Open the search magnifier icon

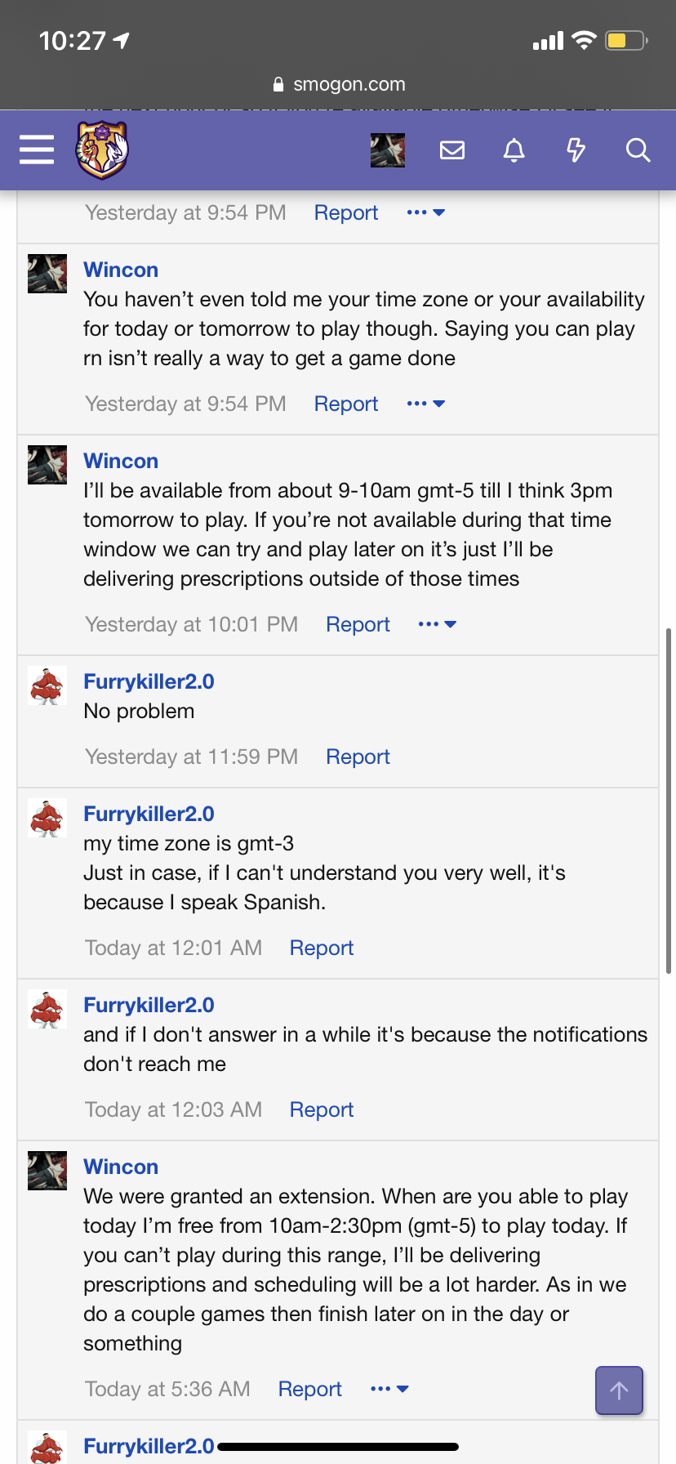pos(638,150)
